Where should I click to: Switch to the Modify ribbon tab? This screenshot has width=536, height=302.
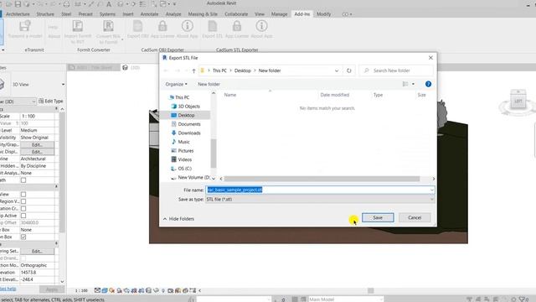coord(323,14)
